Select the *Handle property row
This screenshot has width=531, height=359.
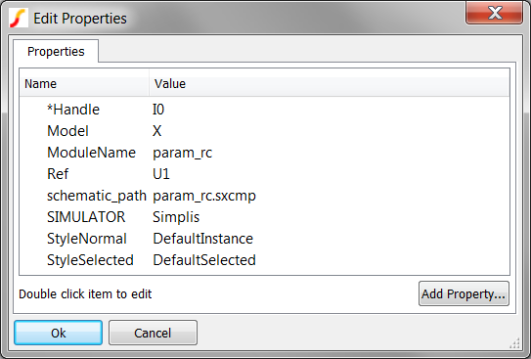click(x=264, y=110)
